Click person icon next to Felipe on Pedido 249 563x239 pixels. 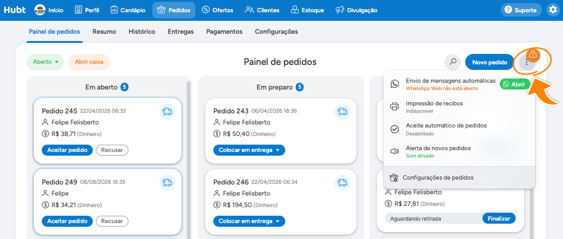coord(45,194)
